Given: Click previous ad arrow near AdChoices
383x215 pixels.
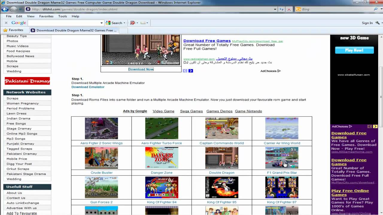Looking at the screenshot, I should (x=185, y=71).
